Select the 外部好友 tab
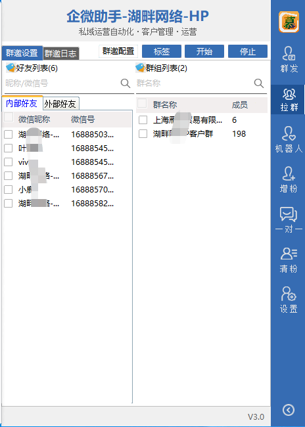This screenshot has height=427, width=305. click(x=60, y=104)
